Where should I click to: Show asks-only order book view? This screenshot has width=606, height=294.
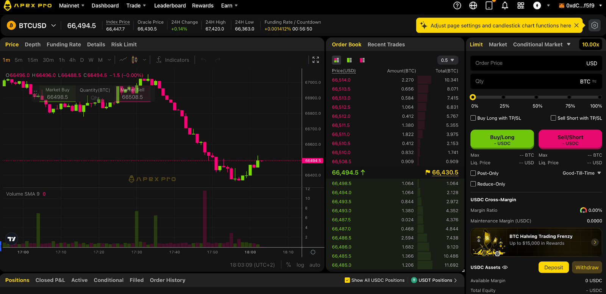click(362, 60)
